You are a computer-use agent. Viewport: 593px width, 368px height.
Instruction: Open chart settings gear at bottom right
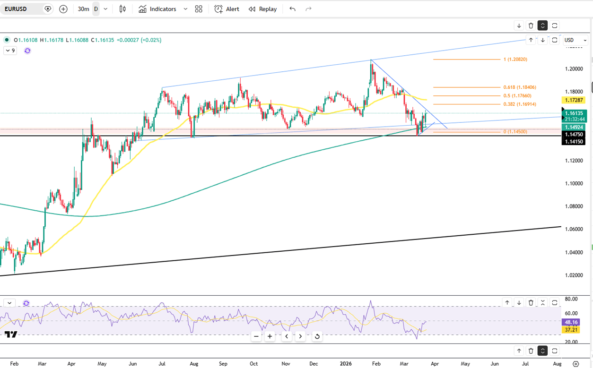coord(576,364)
